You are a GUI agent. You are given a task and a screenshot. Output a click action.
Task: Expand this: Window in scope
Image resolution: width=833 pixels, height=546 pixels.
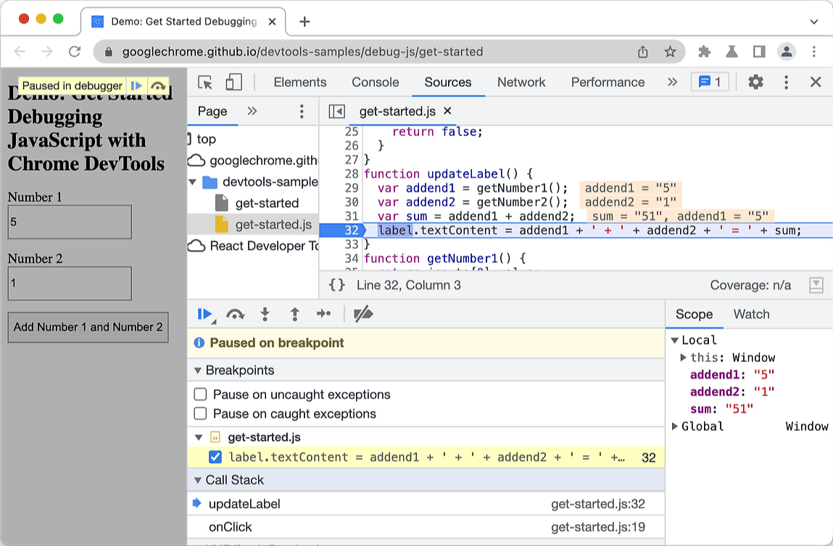click(x=683, y=358)
